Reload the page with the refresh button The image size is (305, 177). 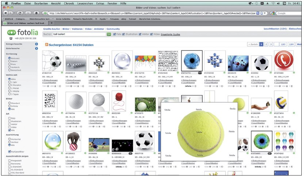coord(19,13)
